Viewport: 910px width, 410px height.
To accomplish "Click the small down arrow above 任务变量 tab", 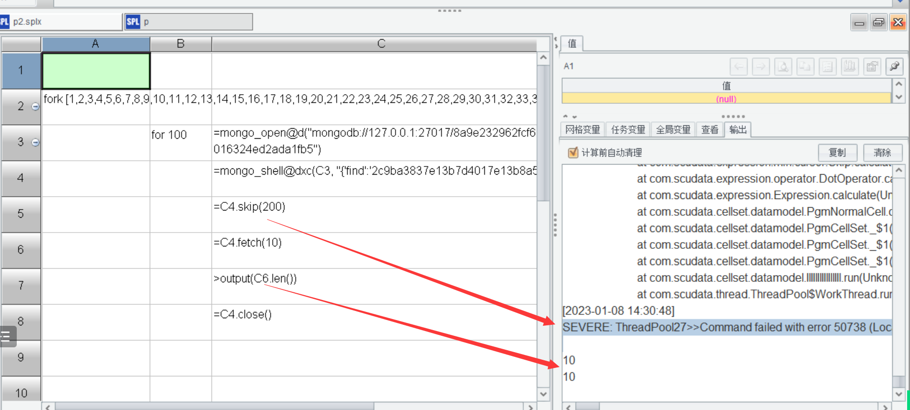I will (574, 116).
